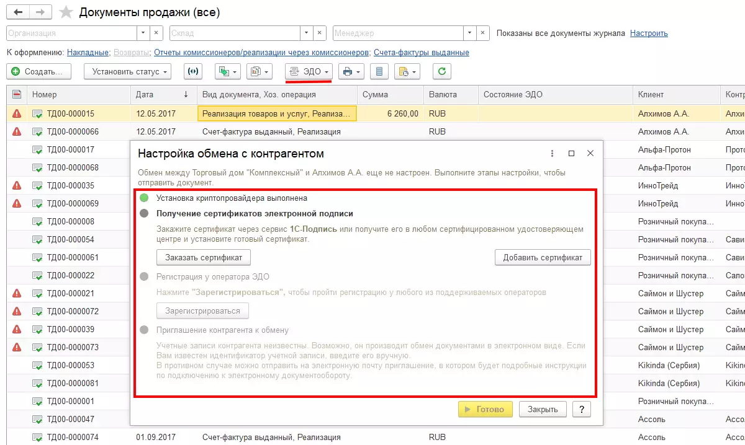The height and width of the screenshot is (445, 745).
Task: Click the document-status icon column header
Action: [17, 95]
